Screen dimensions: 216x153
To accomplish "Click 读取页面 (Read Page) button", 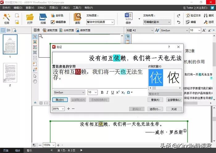I will 50,30.
